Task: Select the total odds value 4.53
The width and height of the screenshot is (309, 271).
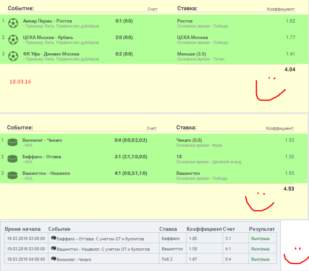Action: [x=289, y=189]
